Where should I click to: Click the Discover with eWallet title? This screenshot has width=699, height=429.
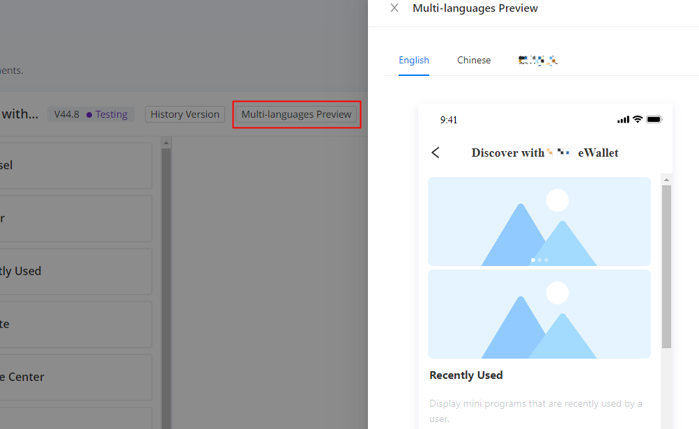click(545, 153)
